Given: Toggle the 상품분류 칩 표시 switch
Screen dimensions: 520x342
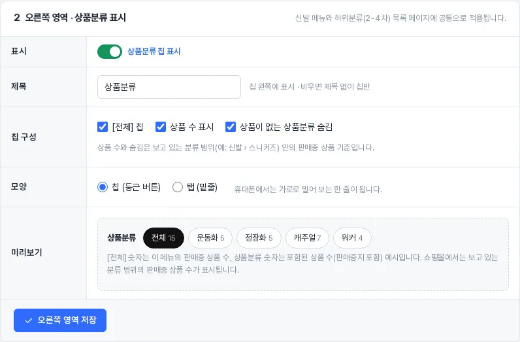Looking at the screenshot, I should pyautogui.click(x=110, y=52).
